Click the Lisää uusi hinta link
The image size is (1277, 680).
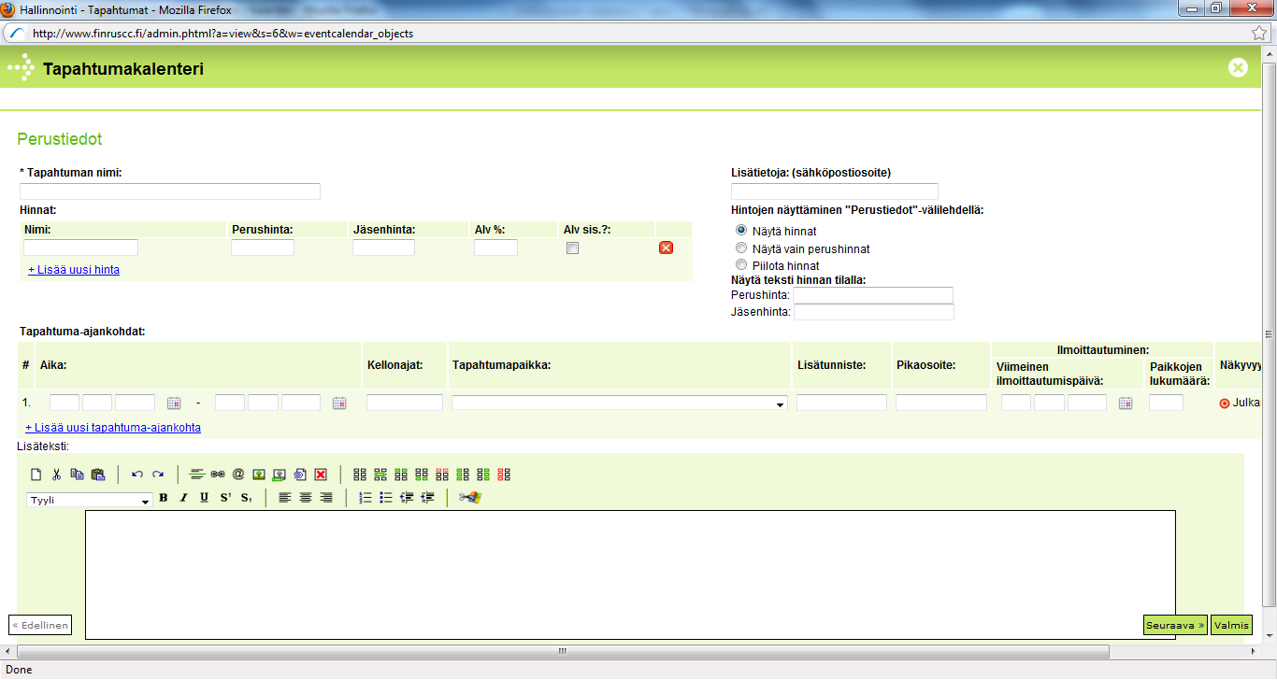coord(74,270)
